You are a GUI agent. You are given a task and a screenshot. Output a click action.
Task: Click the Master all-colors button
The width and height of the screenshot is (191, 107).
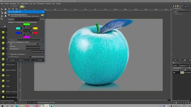click(27, 31)
